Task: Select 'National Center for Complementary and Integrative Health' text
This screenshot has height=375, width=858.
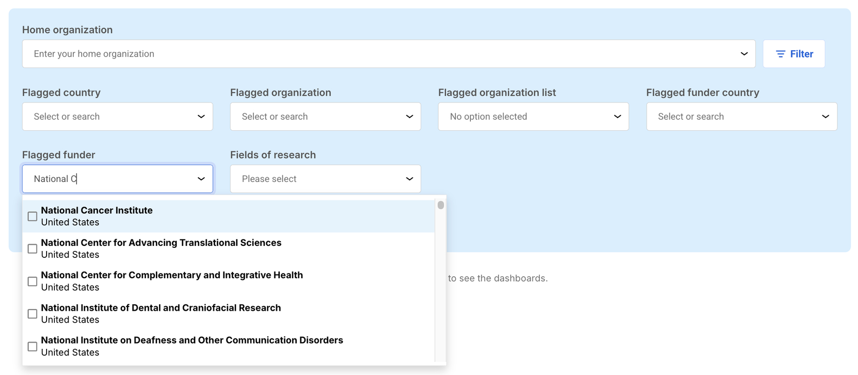Action: (172, 275)
